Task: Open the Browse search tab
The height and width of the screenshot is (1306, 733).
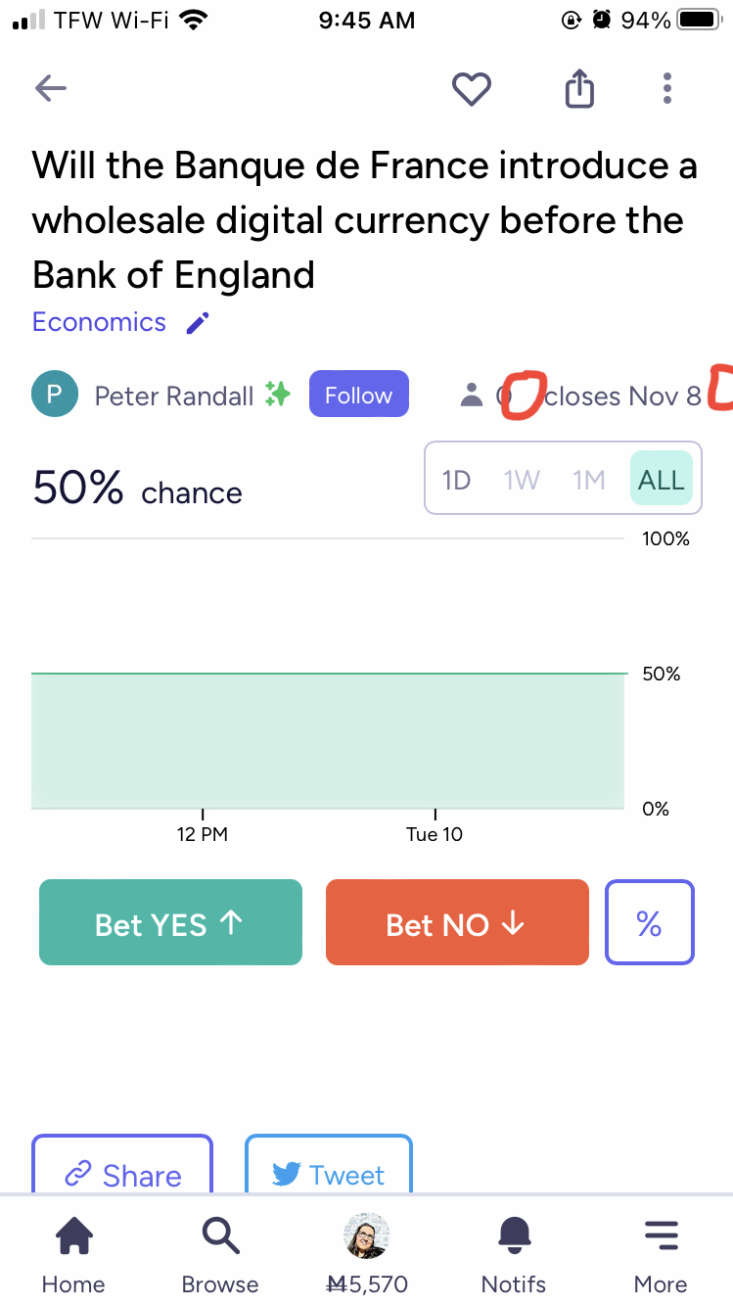Action: tap(220, 1255)
